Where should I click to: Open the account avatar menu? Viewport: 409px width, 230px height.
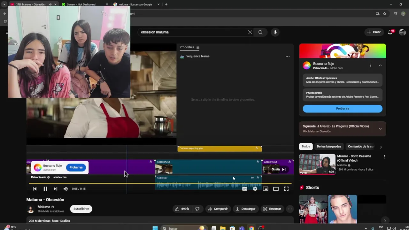coord(403,32)
